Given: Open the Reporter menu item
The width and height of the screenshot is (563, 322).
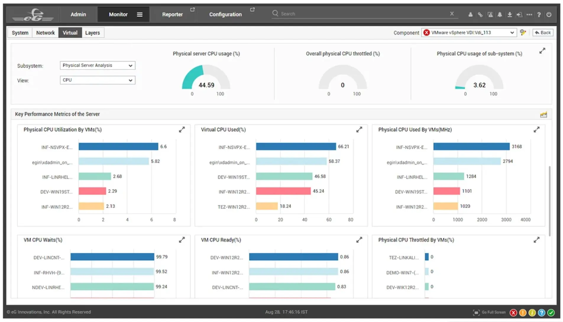Looking at the screenshot, I should point(172,14).
